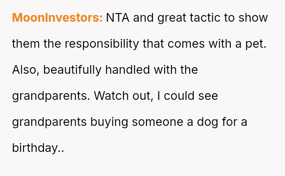Click the word "buying" in the comment
Viewport: 285px width, 176px height.
[109, 122]
